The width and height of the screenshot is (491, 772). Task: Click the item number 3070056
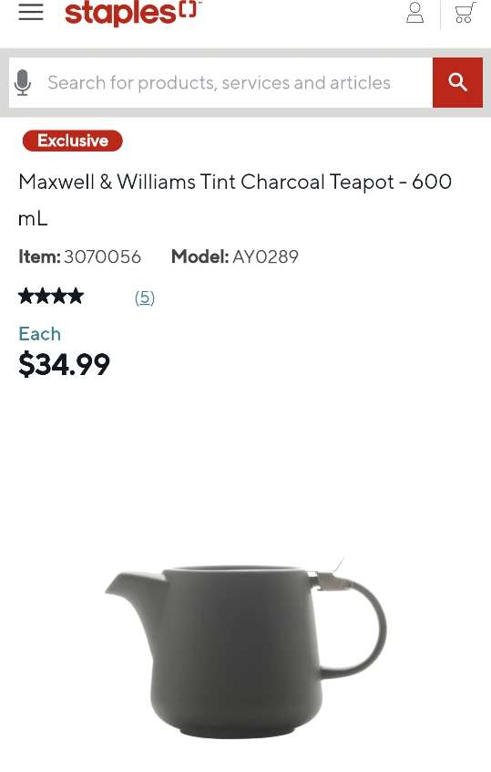(x=103, y=256)
